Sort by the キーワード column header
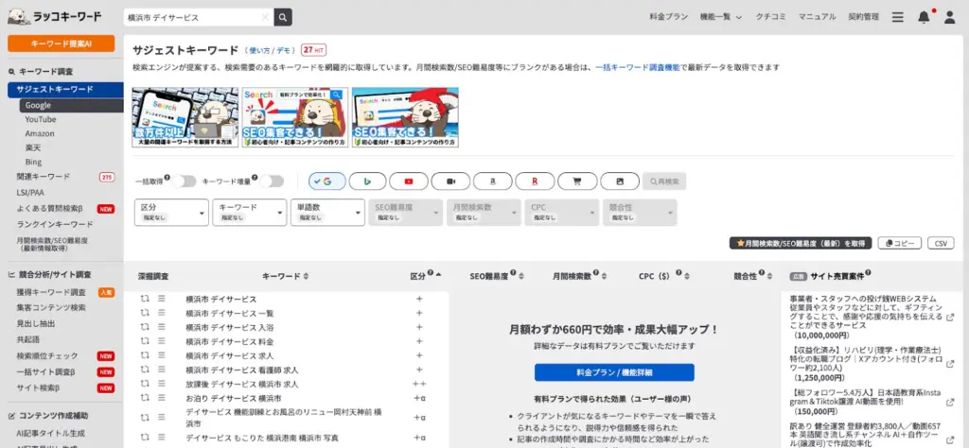 click(286, 276)
